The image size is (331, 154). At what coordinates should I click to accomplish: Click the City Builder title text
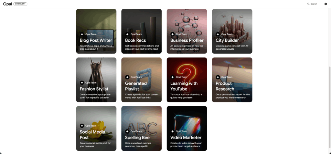click(227, 40)
